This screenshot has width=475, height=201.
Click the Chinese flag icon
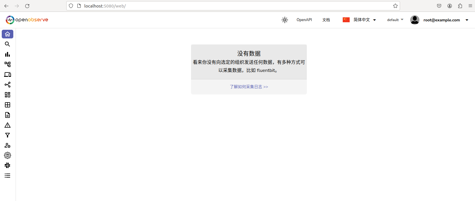pos(346,20)
